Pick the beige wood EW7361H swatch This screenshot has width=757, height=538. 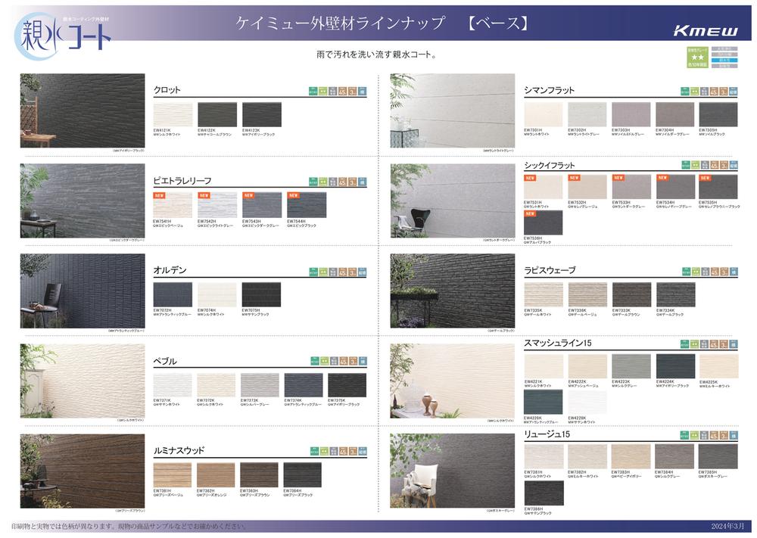click(173, 474)
